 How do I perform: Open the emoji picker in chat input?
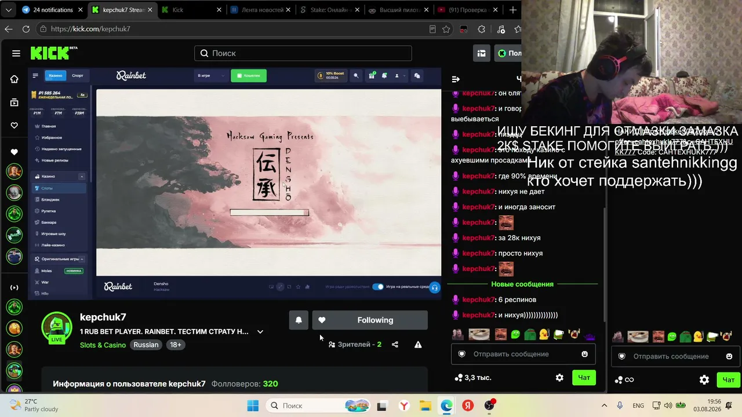(x=585, y=354)
